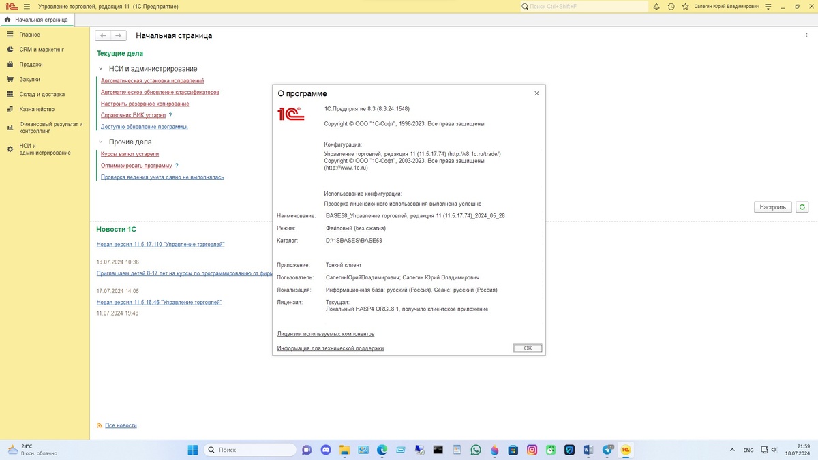Viewport: 818px width, 460px height.
Task: Open File Explorer from the taskbar
Action: pos(344,450)
